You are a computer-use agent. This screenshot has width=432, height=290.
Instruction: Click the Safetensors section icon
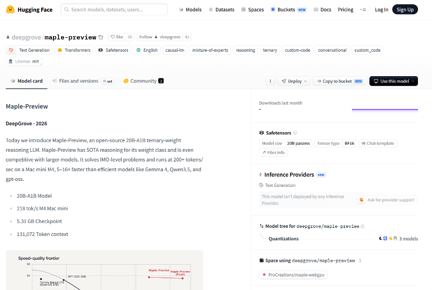[261, 133]
